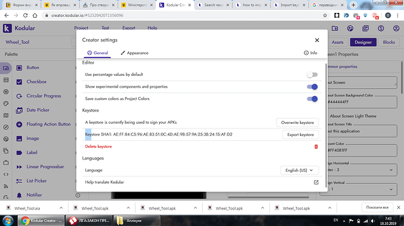The width and height of the screenshot is (404, 226).
Task: Open the Help translate Kodular external link icon
Action: click(x=316, y=182)
